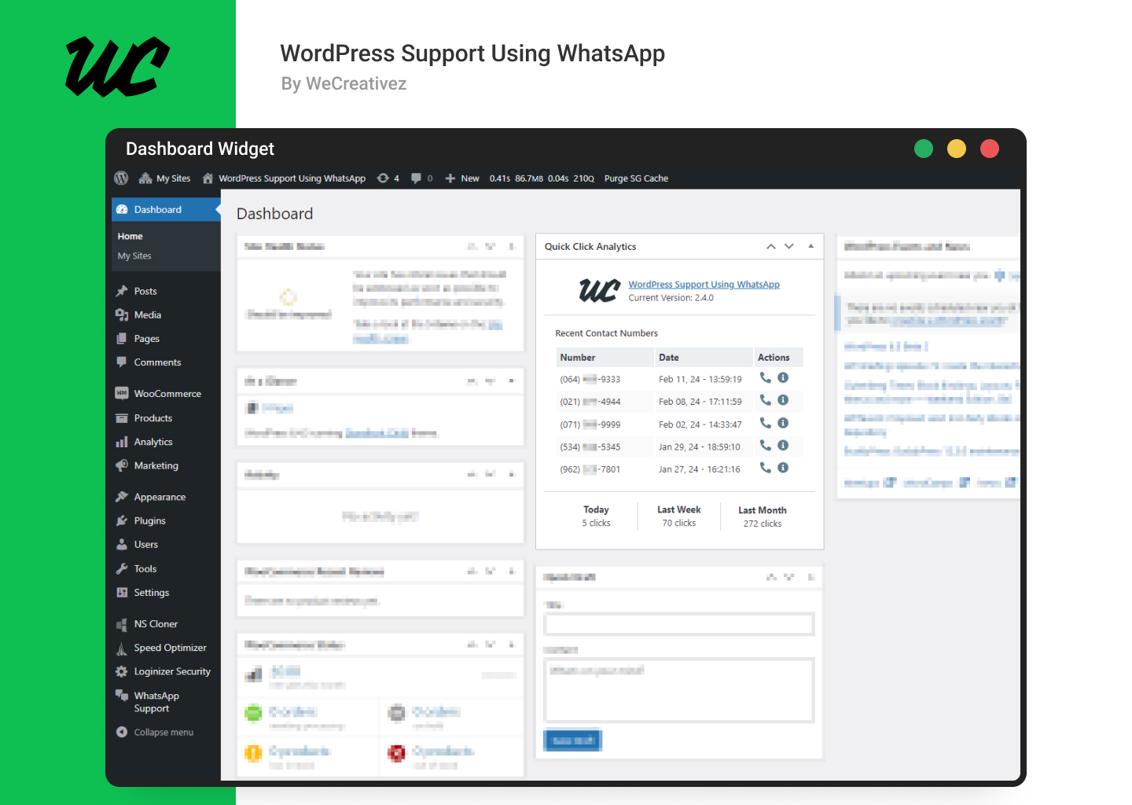This screenshot has width=1132, height=805.
Task: Call the number ending in 5345
Action: tap(765, 446)
